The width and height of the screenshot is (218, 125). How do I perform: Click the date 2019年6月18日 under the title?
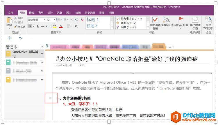coord(64,65)
